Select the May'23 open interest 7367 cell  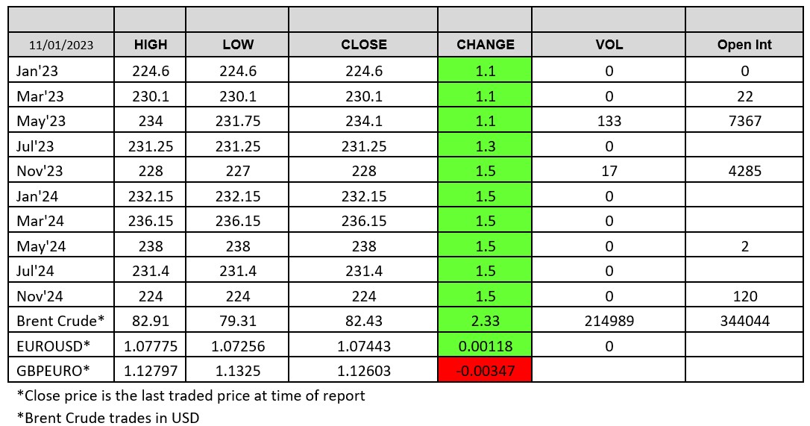point(744,122)
